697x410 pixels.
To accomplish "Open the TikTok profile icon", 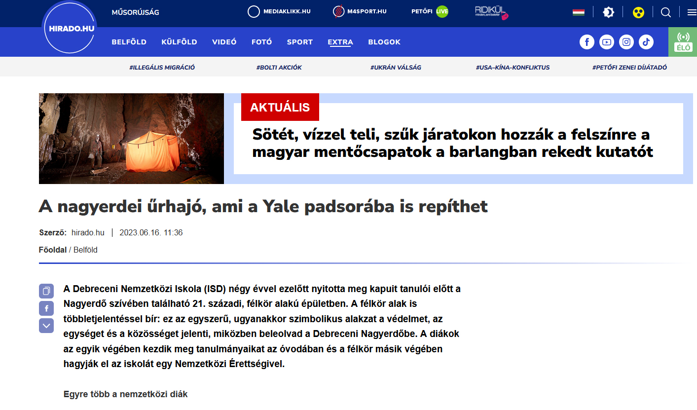I will click(x=646, y=42).
